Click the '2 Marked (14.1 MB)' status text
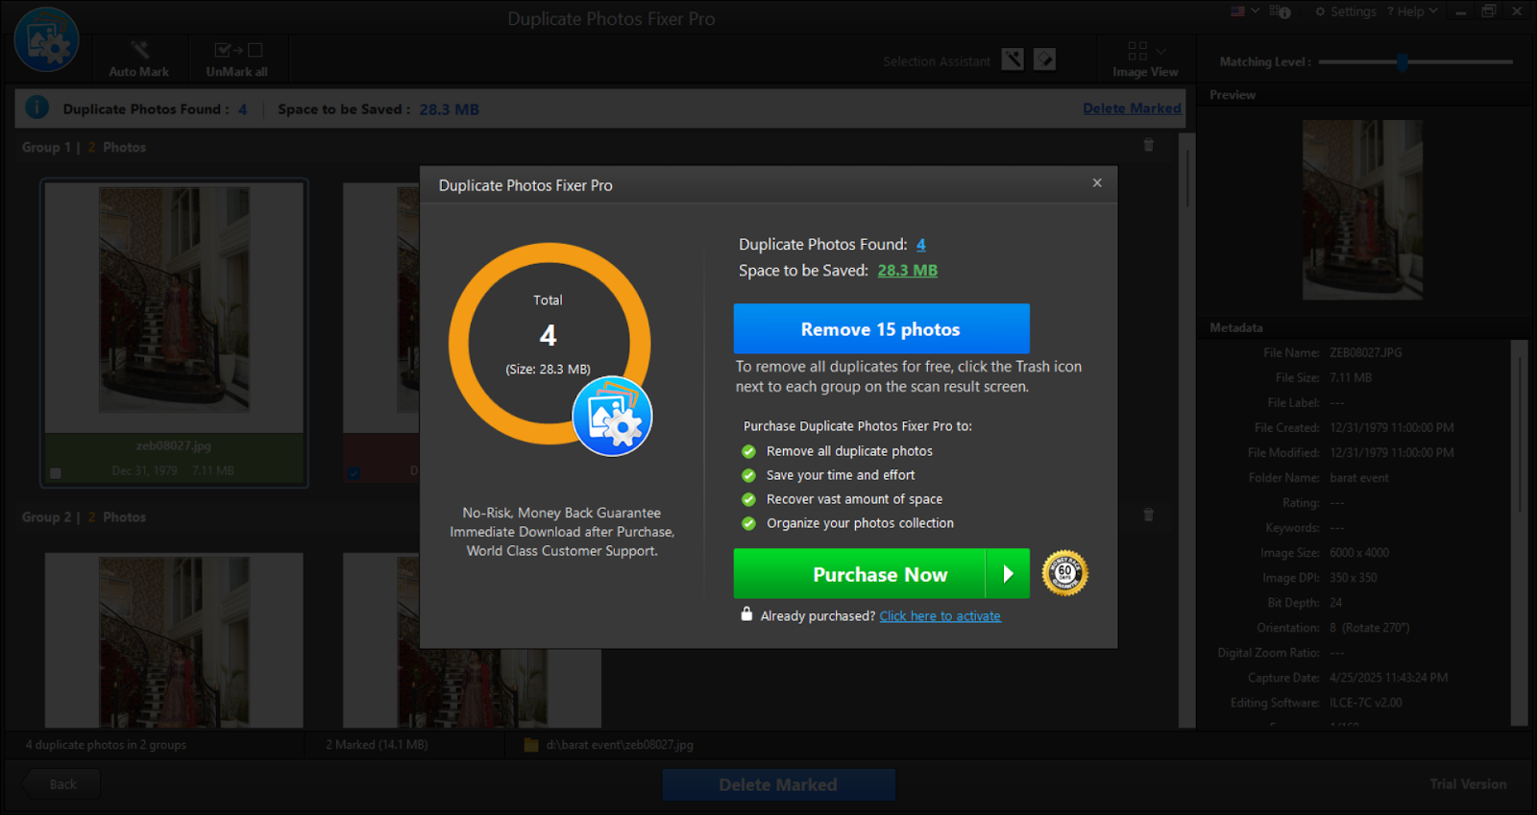 (377, 745)
